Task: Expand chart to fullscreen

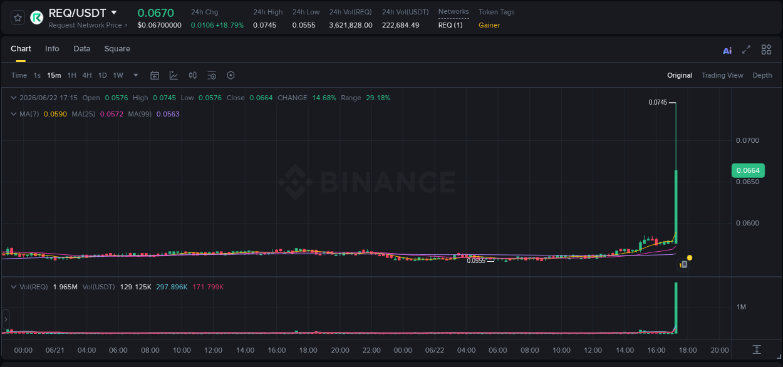Action: pos(746,49)
